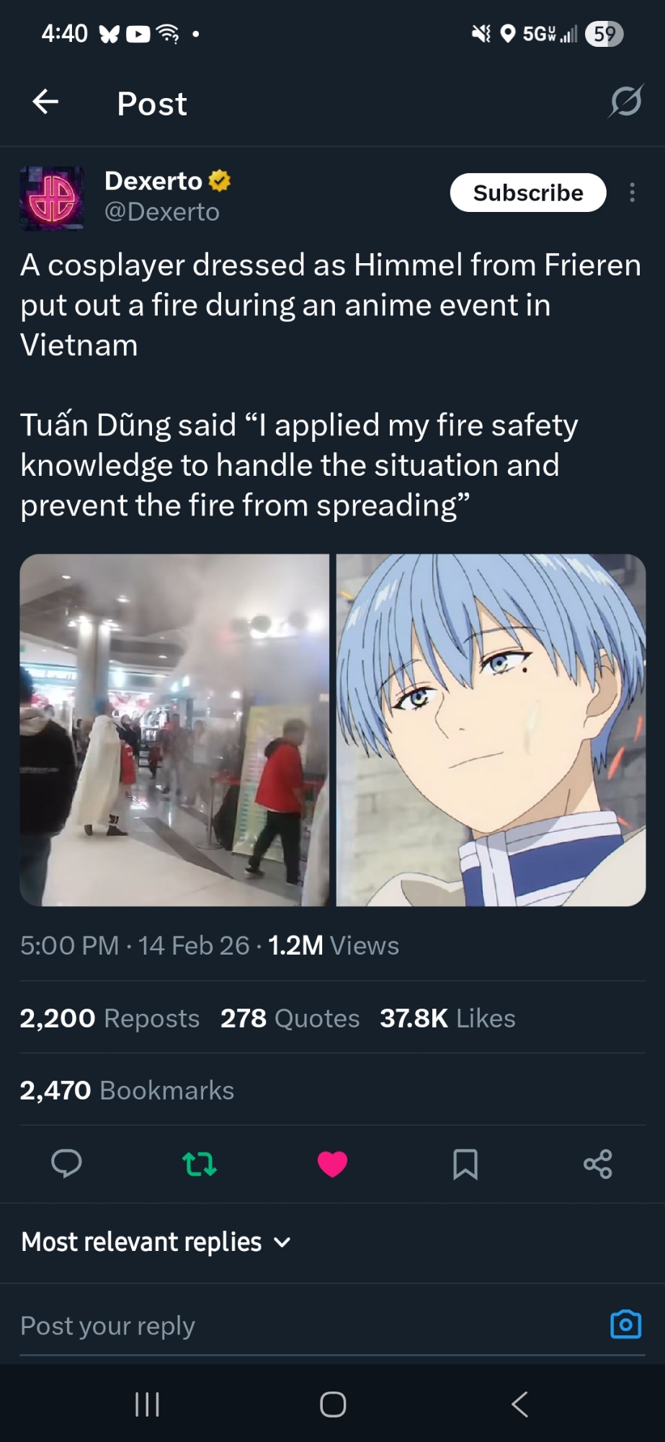Unlike the post via pink heart
The image size is (665, 1442).
tap(332, 1164)
